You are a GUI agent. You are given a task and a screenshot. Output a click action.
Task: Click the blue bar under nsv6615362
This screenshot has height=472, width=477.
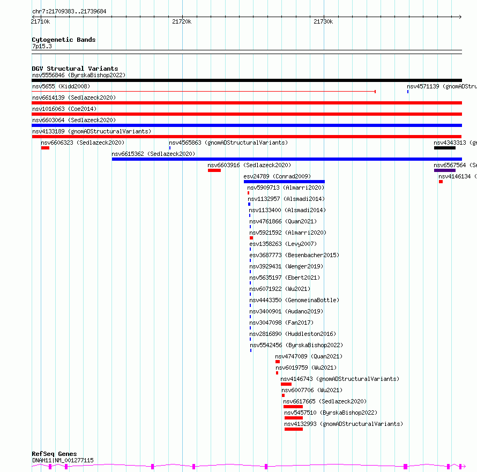coord(287,159)
